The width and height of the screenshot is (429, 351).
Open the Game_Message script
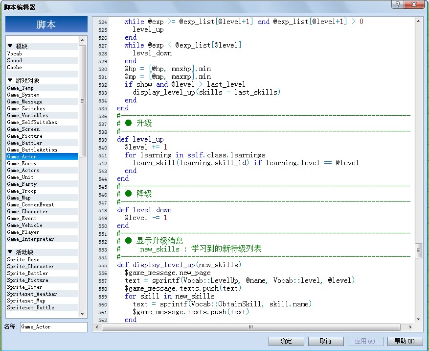point(43,101)
